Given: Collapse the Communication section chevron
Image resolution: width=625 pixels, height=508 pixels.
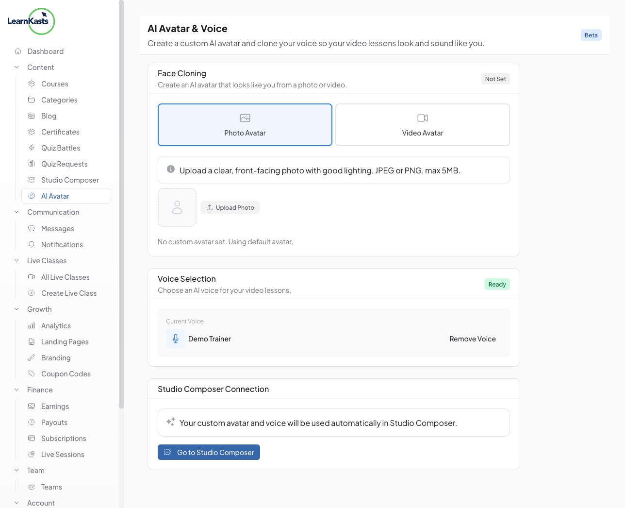Looking at the screenshot, I should (x=16, y=212).
